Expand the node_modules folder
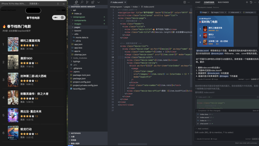The width and height of the screenshot is (259, 146). (x=80, y=58)
